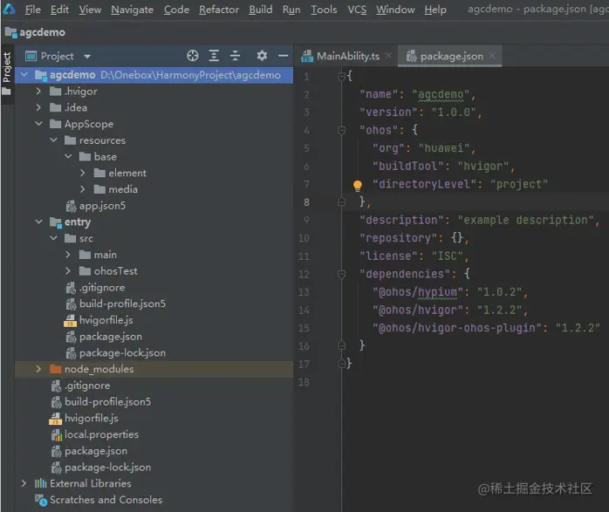Open the Help menu
This screenshot has height=512, width=609.
point(435,10)
